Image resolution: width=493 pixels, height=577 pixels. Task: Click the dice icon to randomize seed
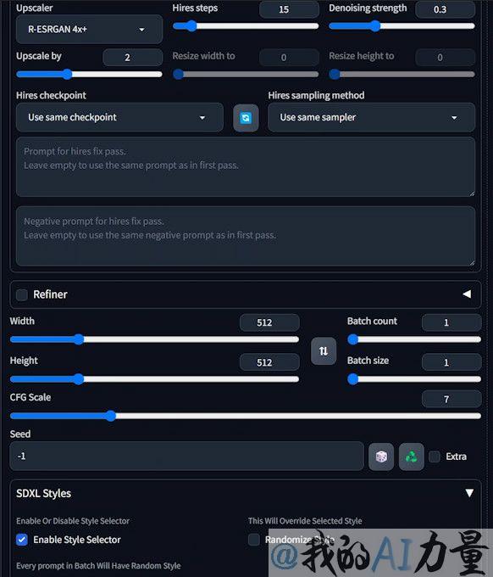click(x=381, y=457)
